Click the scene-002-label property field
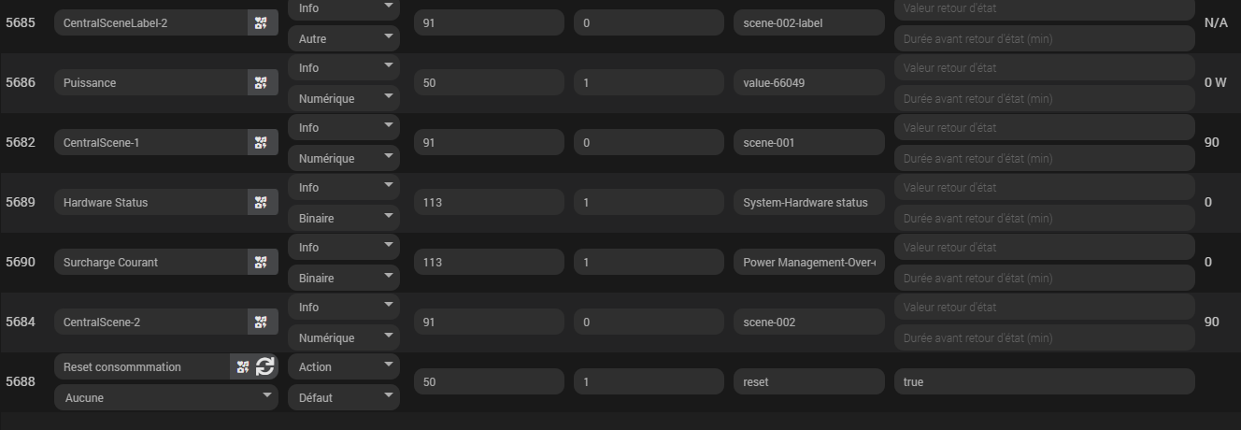This screenshot has height=430, width=1241. coord(808,22)
